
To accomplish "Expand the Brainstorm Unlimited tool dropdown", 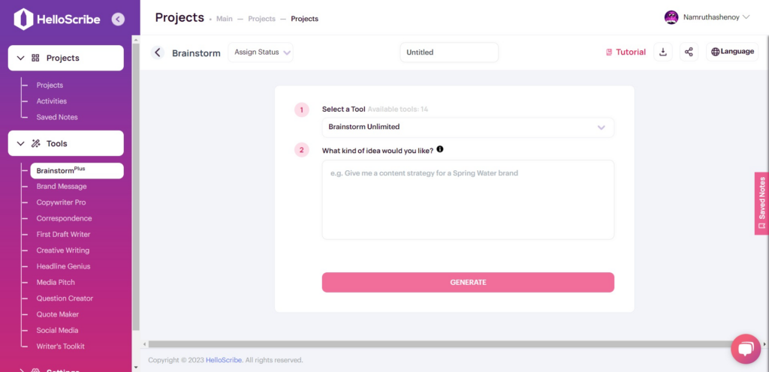I will pyautogui.click(x=468, y=127).
